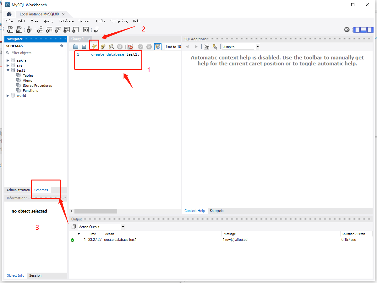Screen dimensions: 377x283
Task: Open the Tools menu
Action: 100,21
